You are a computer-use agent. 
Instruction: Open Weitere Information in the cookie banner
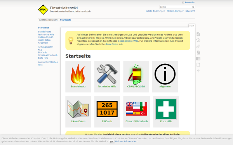point(126,142)
